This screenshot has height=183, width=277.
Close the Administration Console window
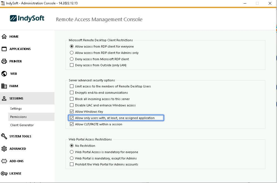click(x=270, y=3)
